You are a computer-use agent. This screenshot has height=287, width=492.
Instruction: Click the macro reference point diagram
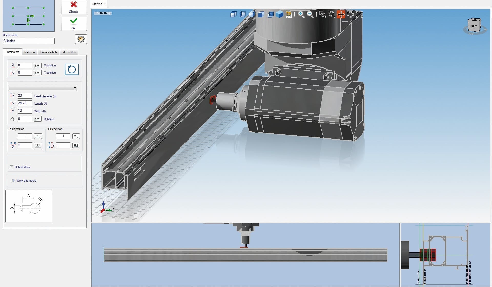pos(28,16)
